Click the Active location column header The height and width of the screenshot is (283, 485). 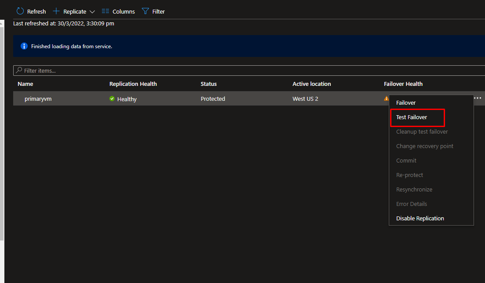coord(311,84)
